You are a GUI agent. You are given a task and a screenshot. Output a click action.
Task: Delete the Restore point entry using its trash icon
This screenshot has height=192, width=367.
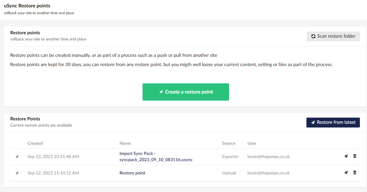(x=355, y=173)
